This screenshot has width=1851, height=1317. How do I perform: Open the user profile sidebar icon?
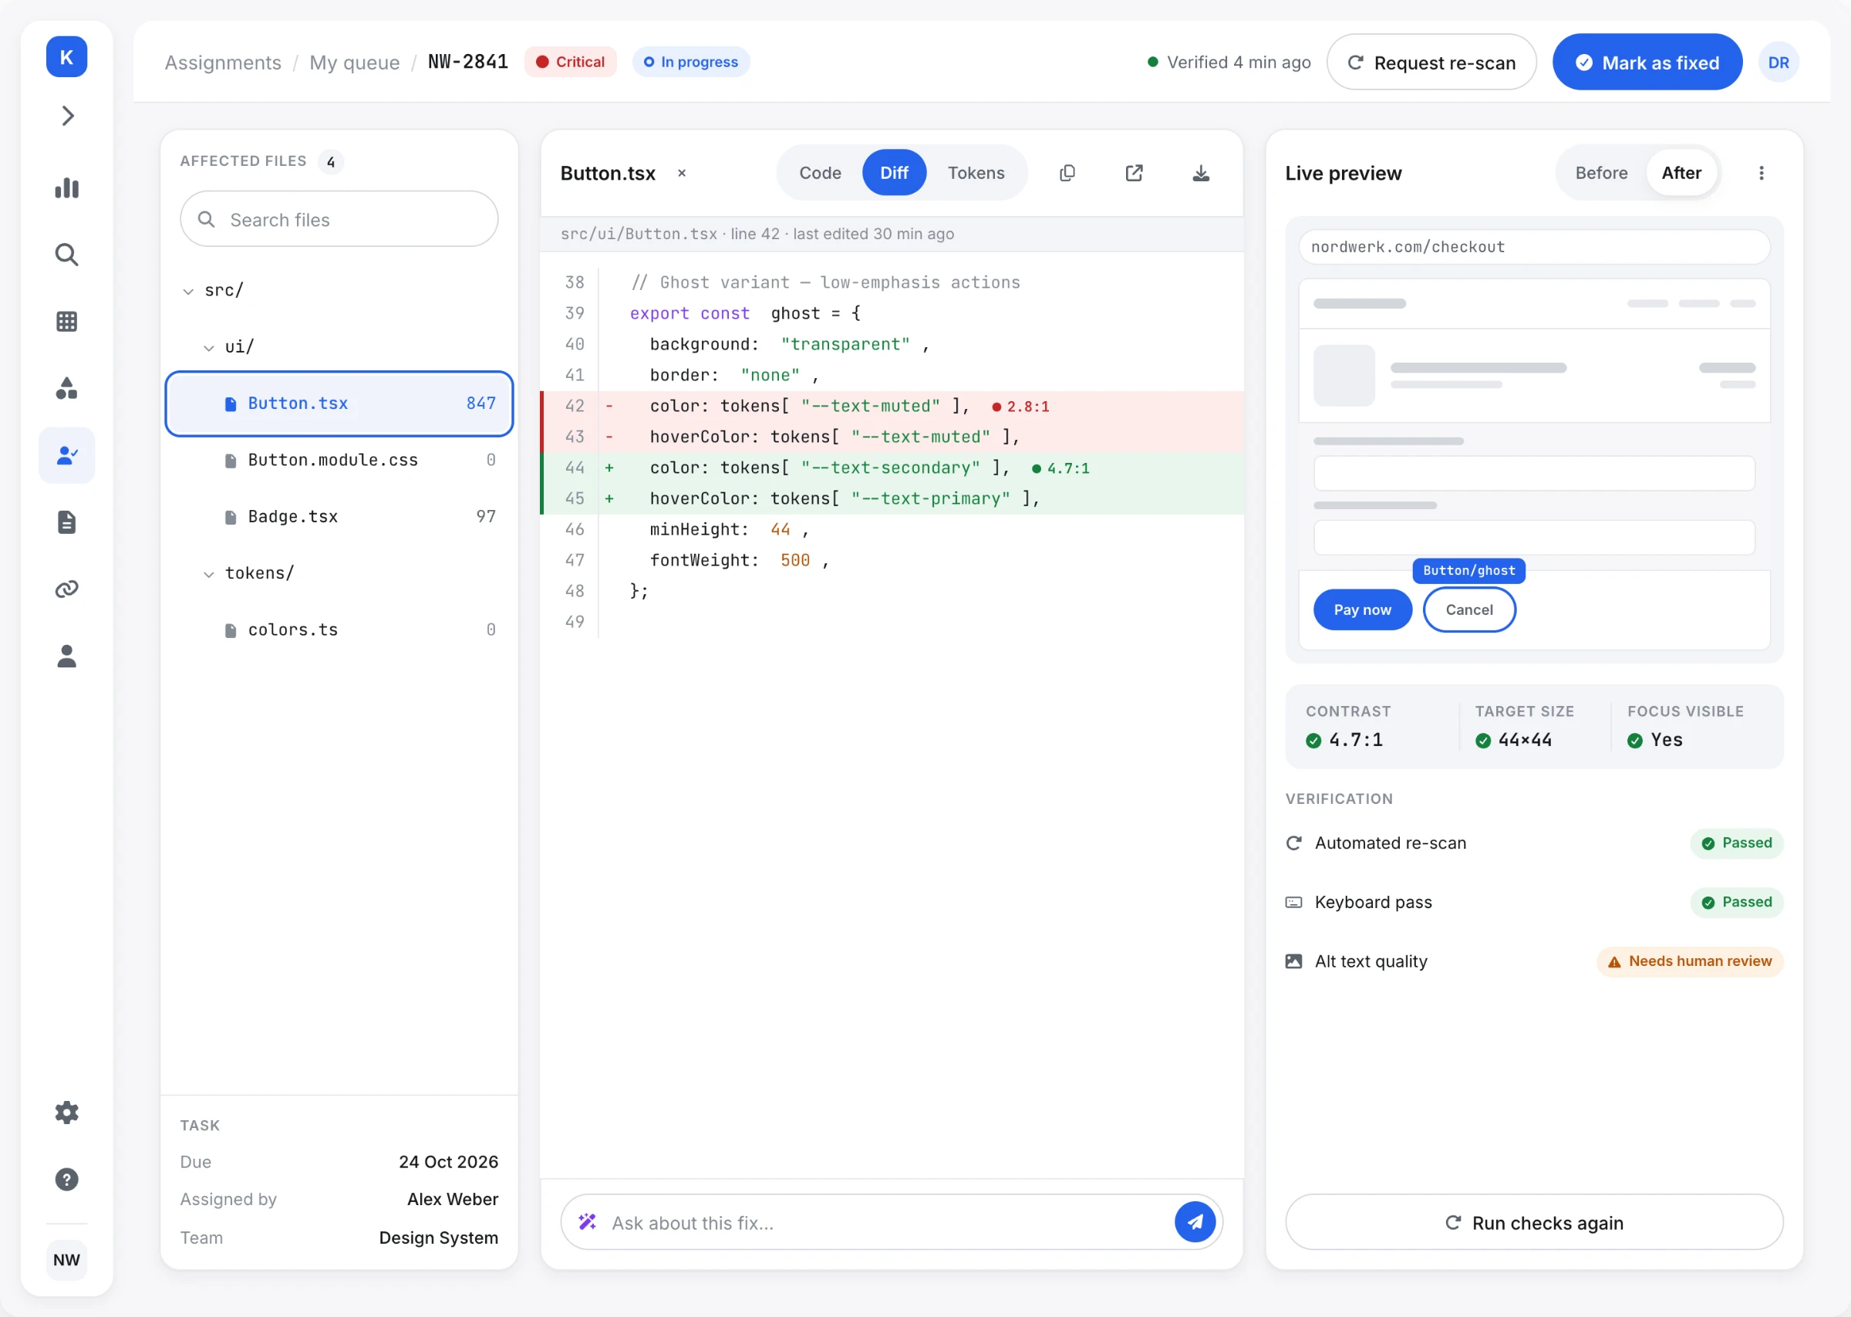(x=67, y=656)
